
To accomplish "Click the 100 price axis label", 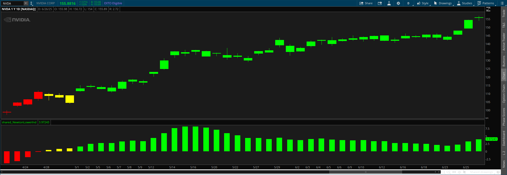I will (x=488, y=110).
